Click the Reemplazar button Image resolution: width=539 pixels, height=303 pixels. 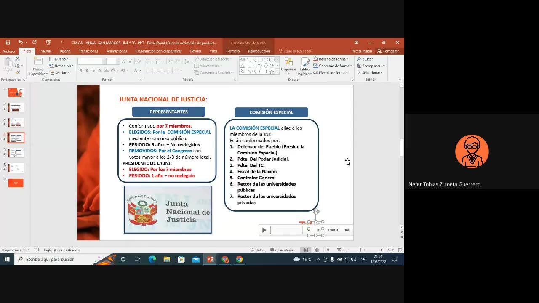click(369, 66)
